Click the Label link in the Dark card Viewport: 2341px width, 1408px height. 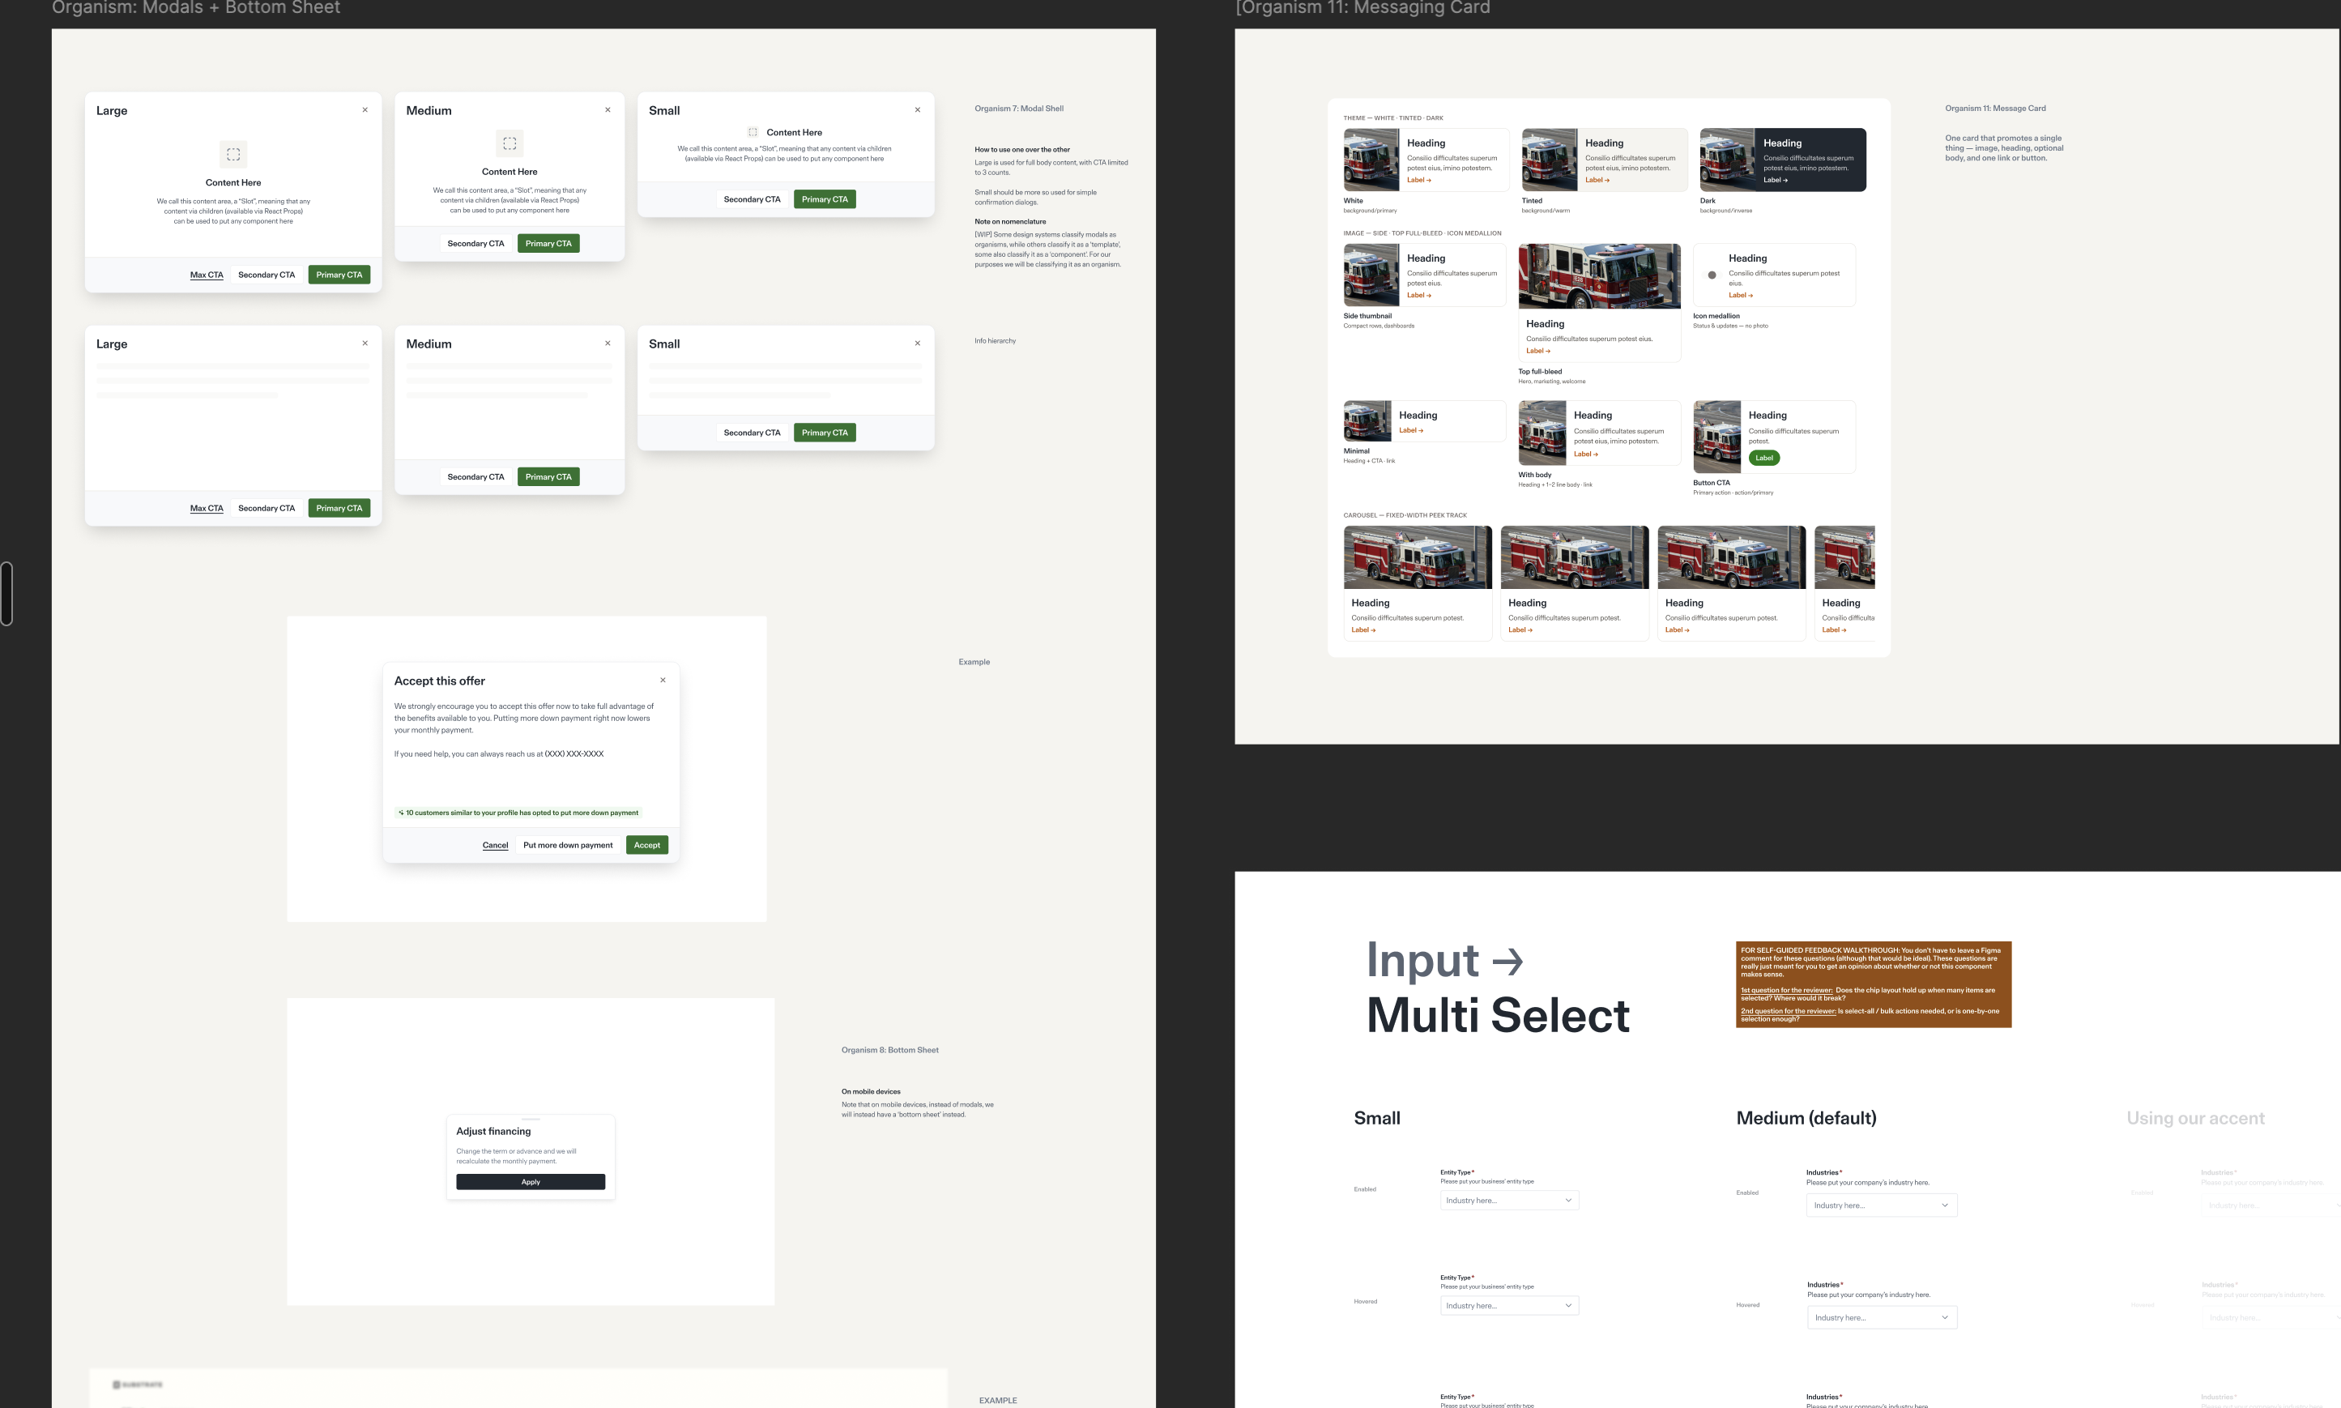coord(1776,181)
